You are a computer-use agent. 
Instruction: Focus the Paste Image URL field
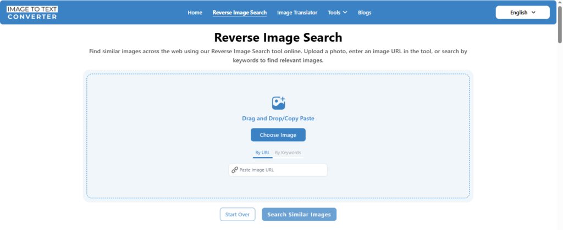tap(281, 170)
